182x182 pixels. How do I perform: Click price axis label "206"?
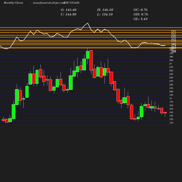coord(171,91)
